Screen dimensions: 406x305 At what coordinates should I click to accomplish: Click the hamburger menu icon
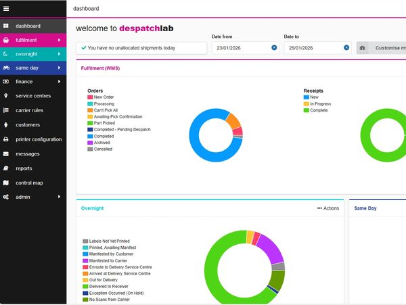pos(6,9)
